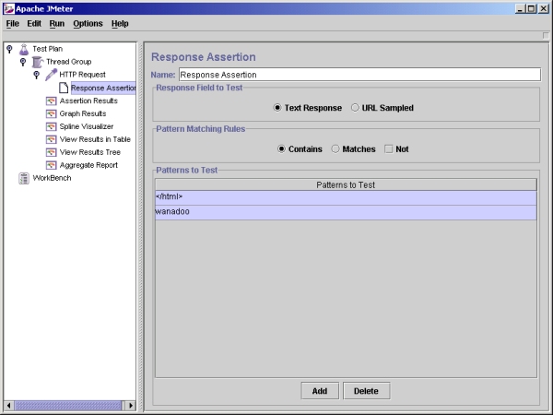Click the HTTP Request pipette icon

click(51, 75)
